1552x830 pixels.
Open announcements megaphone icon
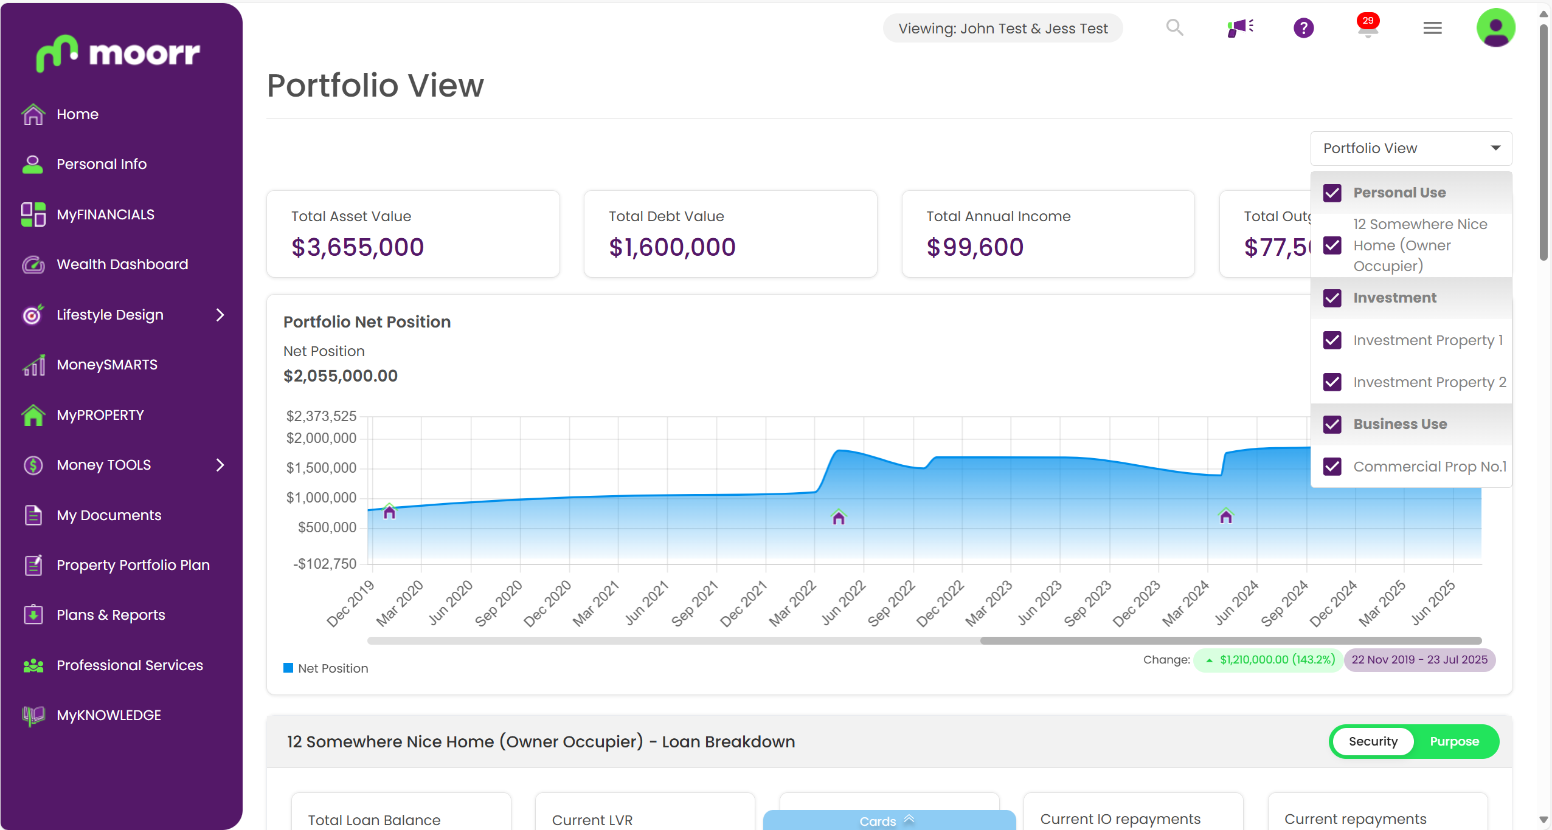pyautogui.click(x=1240, y=28)
